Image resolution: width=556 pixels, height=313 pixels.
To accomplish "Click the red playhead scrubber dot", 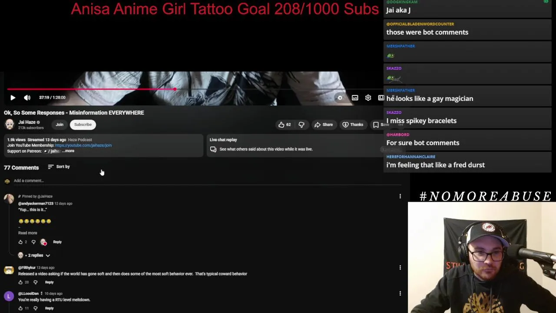I will 175,89.
